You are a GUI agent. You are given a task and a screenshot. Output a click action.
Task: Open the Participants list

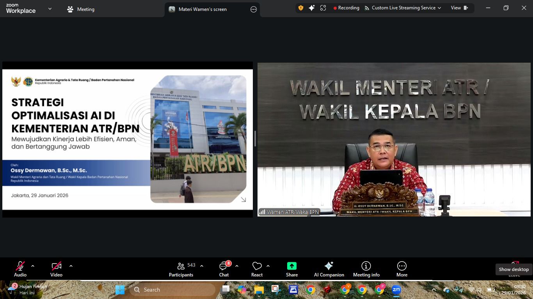(x=181, y=269)
